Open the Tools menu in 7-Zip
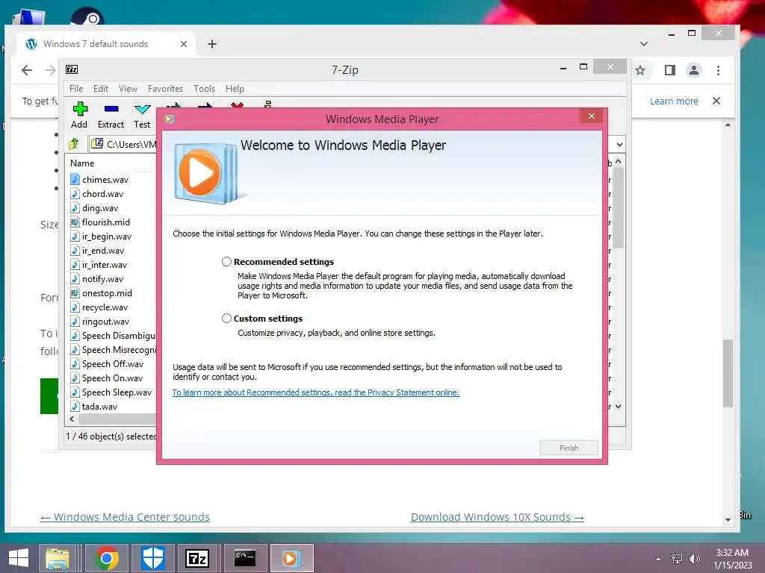Image resolution: width=765 pixels, height=573 pixels. [204, 89]
